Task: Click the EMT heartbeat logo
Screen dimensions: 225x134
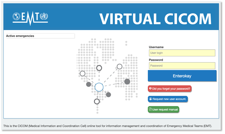Action: pyautogui.click(x=30, y=18)
